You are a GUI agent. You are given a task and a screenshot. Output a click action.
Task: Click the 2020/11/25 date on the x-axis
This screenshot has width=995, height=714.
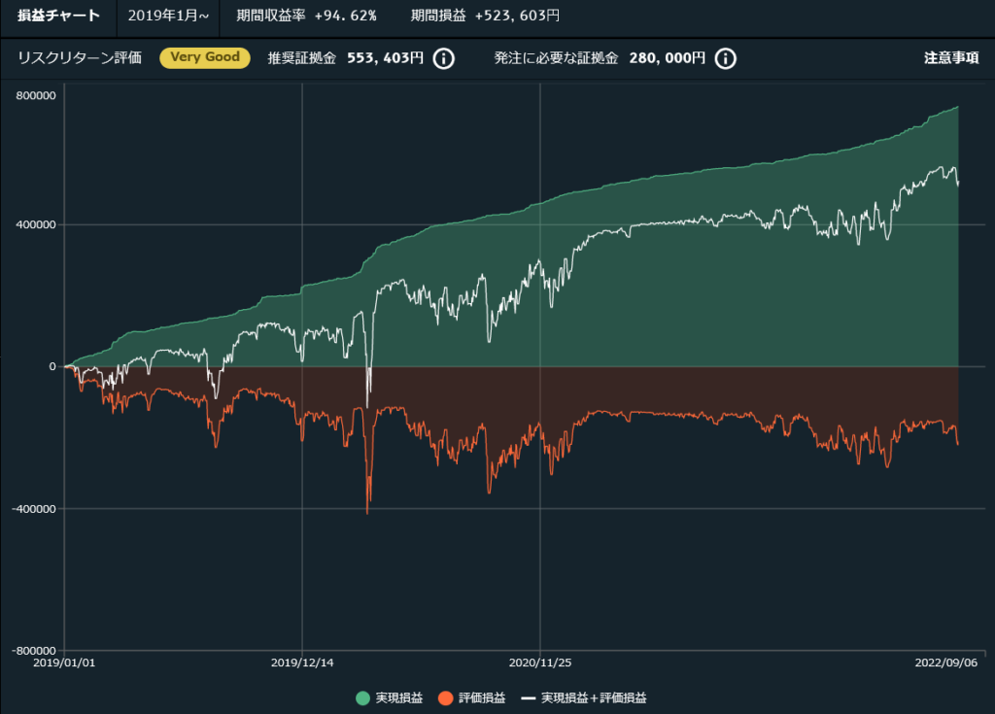[539, 663]
